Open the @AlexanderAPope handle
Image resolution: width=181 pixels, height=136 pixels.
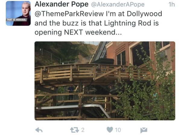tap(118, 5)
